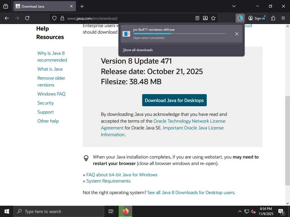The height and width of the screenshot is (217, 290).
Task: Open Task View on taskbar
Action: coord(111,211)
